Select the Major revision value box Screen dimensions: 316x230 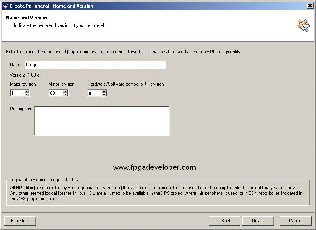click(17, 94)
